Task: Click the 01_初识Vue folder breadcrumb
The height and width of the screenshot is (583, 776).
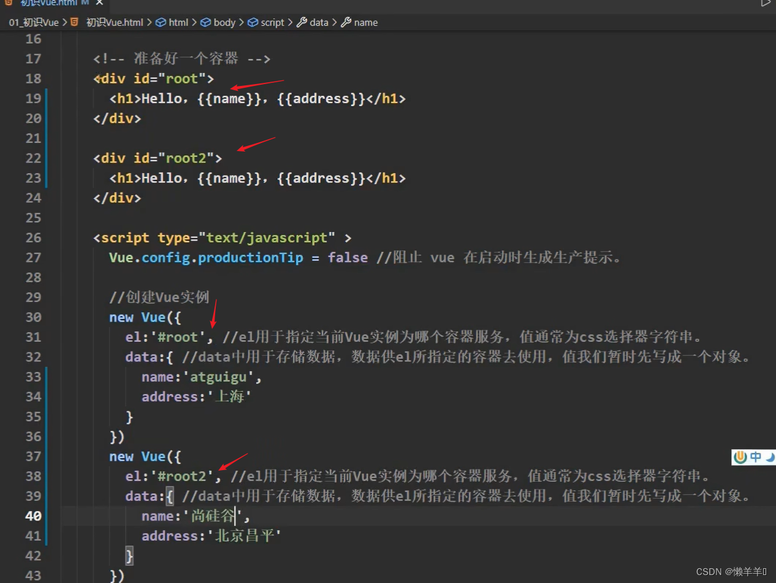Action: (x=34, y=23)
